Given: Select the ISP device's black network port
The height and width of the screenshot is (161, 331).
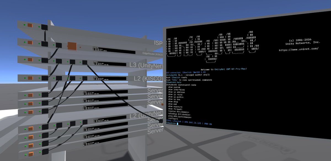Looking at the screenshot, I should tap(45, 27).
